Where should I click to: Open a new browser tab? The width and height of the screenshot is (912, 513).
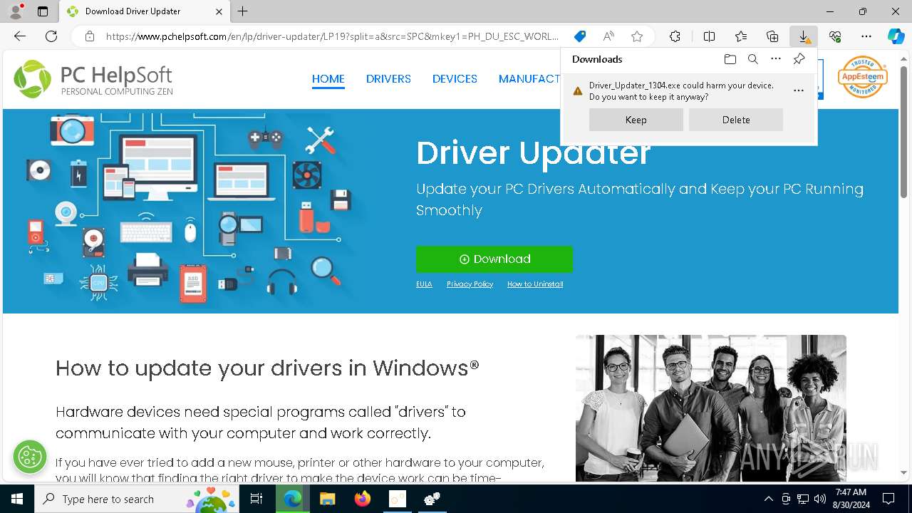243,11
